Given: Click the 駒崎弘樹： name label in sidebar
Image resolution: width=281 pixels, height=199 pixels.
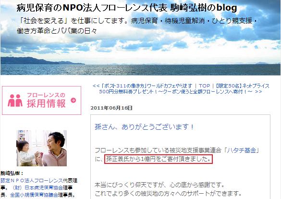Looking at the screenshot, I should 12,174.
